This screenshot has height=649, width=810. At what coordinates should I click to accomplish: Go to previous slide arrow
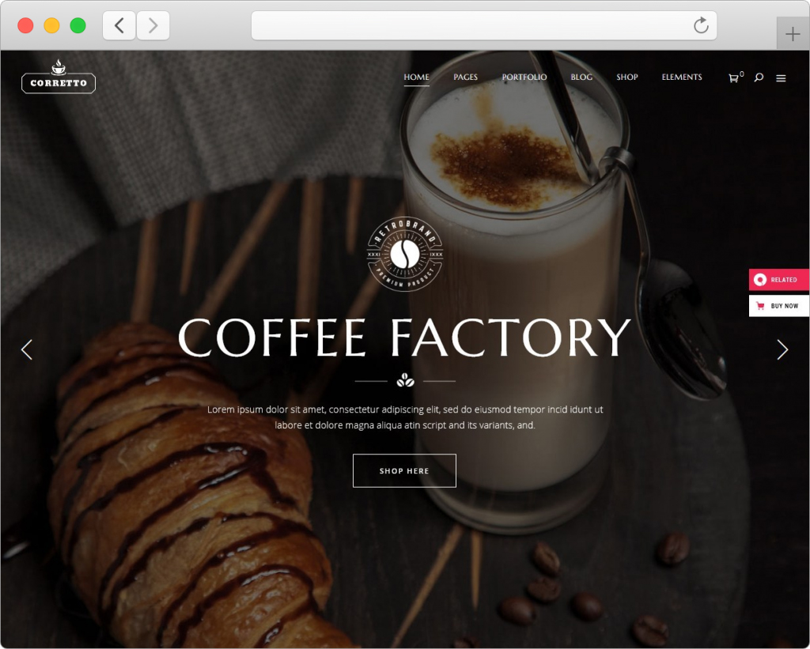pos(27,349)
